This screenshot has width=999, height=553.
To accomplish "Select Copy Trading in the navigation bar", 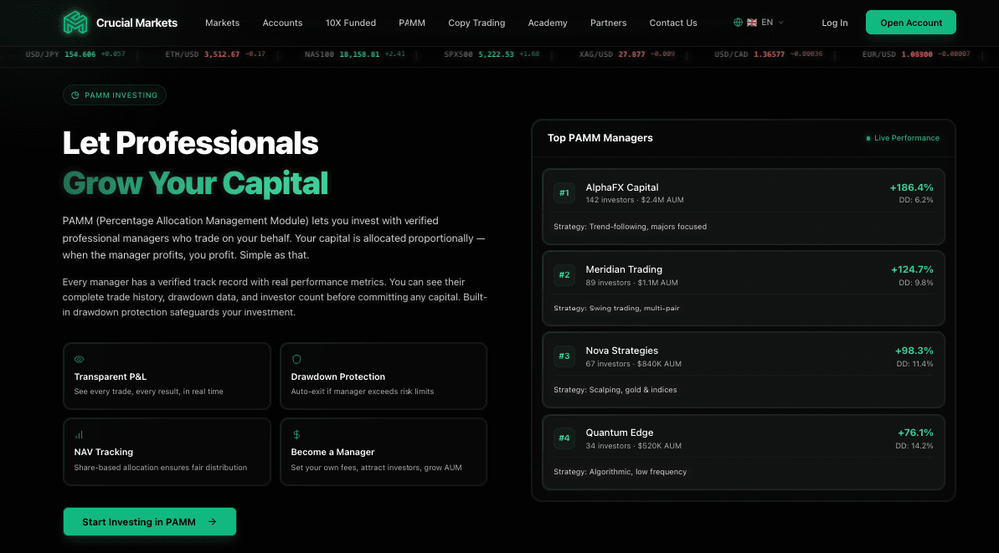I will [x=476, y=23].
